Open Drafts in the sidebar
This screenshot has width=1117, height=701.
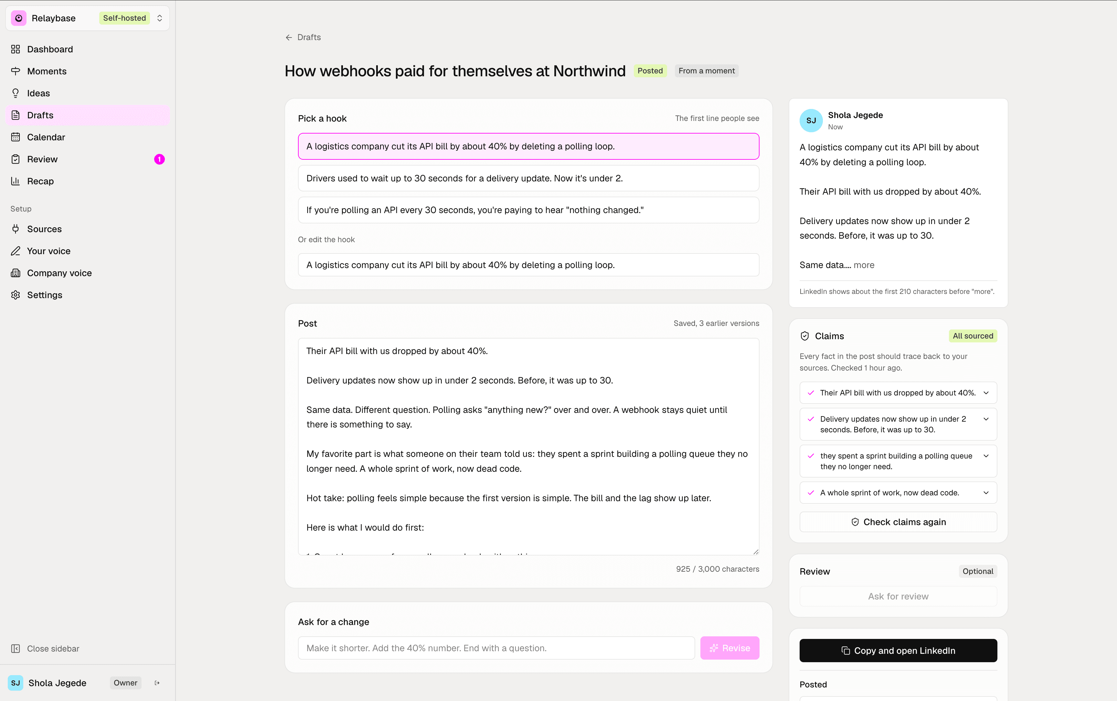[x=88, y=115]
